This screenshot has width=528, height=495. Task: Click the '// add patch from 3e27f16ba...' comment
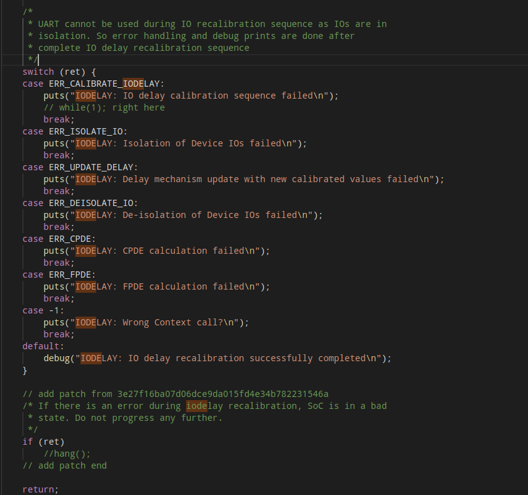[175, 394]
